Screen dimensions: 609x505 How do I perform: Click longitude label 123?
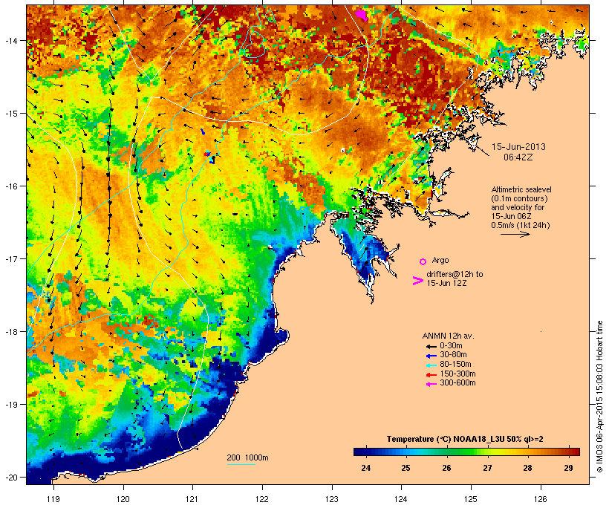coord(332,499)
